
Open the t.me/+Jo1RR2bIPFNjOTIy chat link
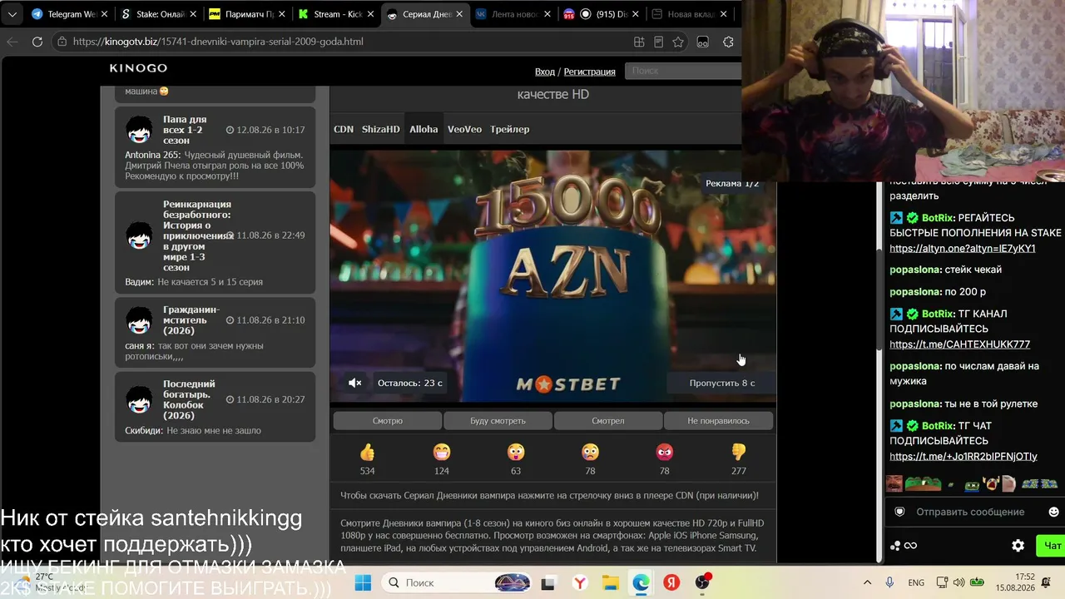[x=963, y=457]
